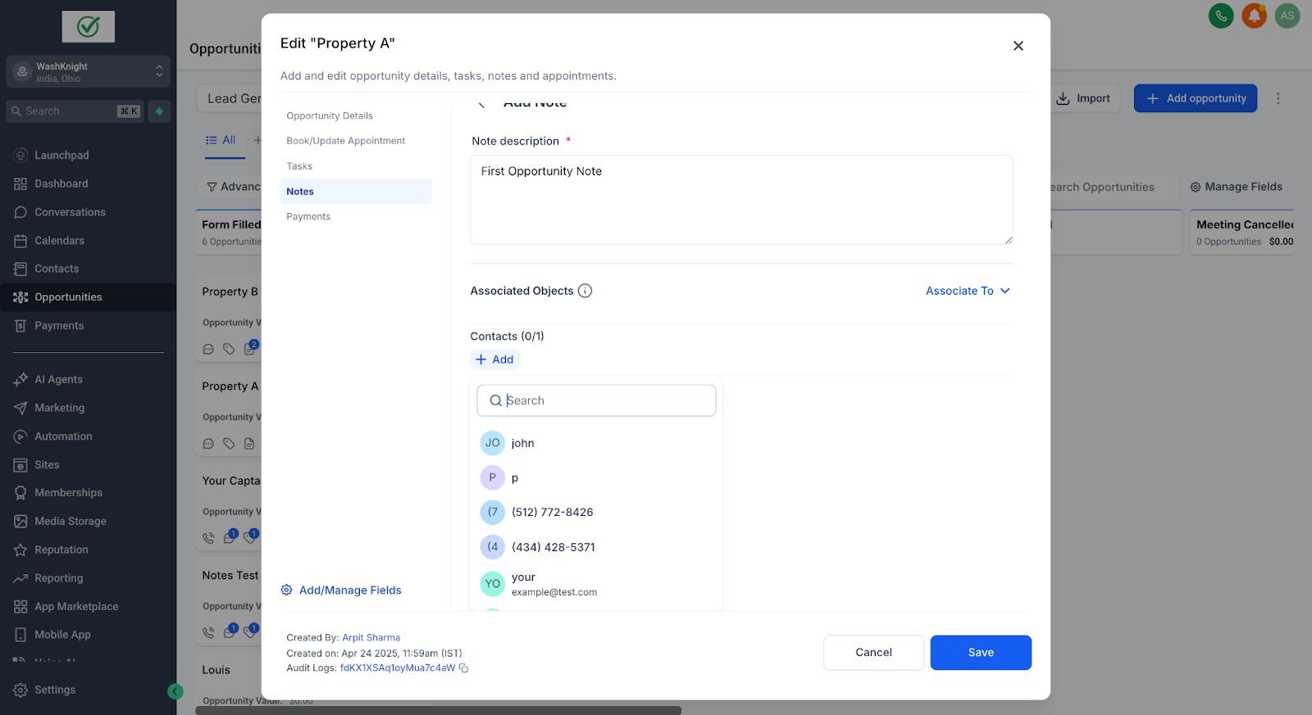Collapse sidebar with green arrow icon
1312x715 pixels.
point(175,691)
